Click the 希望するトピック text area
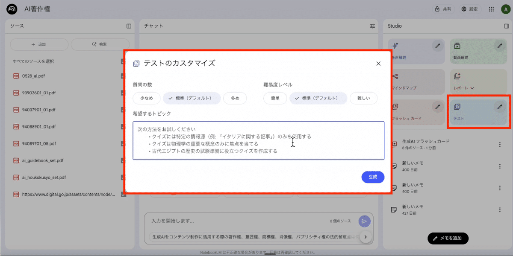 pyautogui.click(x=258, y=140)
